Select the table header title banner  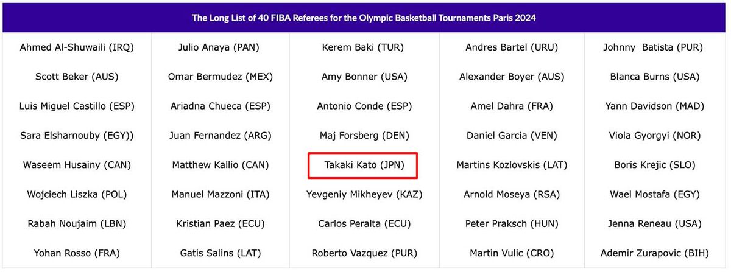pos(364,18)
